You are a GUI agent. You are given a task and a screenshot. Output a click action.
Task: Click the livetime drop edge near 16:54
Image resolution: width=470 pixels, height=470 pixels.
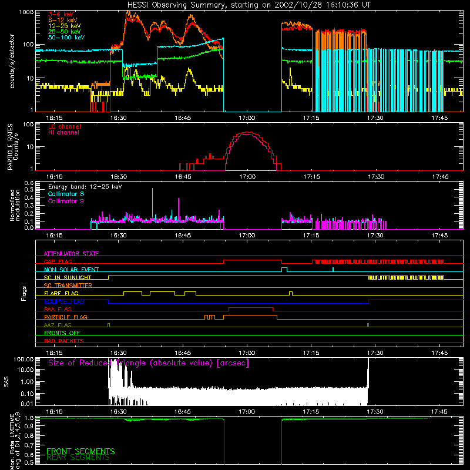(224, 441)
